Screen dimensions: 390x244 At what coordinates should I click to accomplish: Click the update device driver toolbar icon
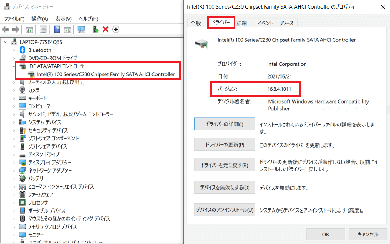point(95,29)
